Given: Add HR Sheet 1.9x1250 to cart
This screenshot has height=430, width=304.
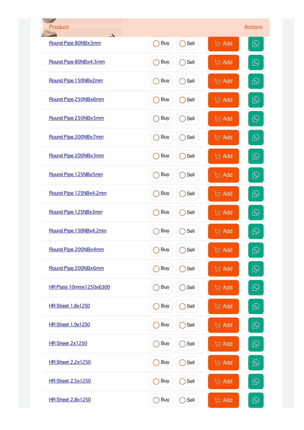Looking at the screenshot, I should (224, 325).
